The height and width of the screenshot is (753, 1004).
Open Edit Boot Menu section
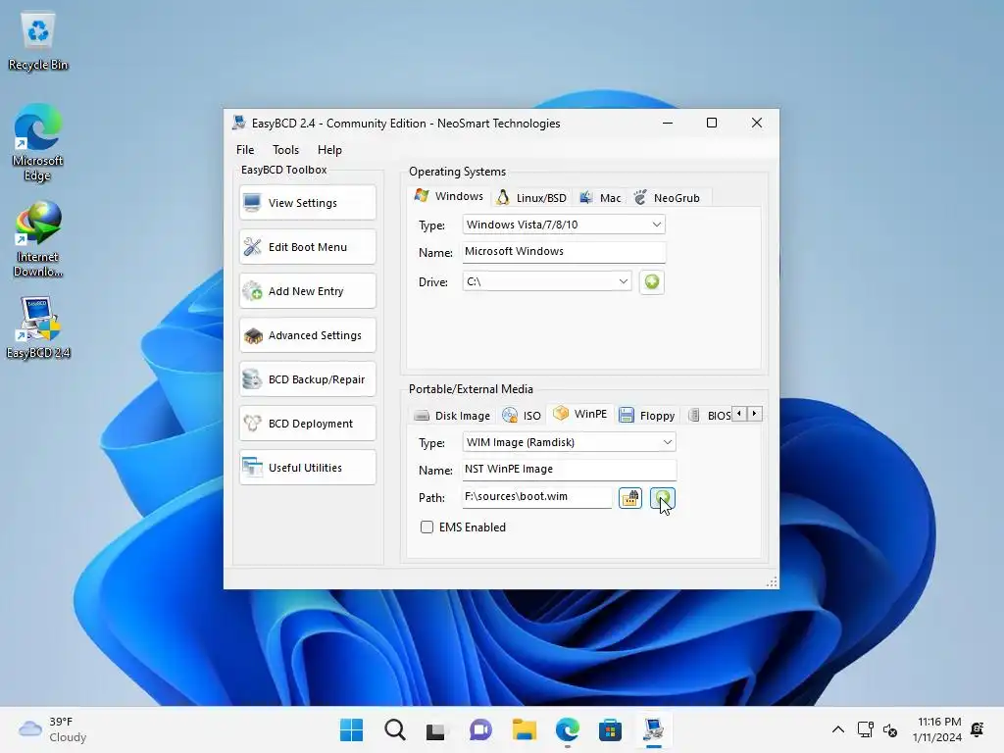click(x=308, y=247)
